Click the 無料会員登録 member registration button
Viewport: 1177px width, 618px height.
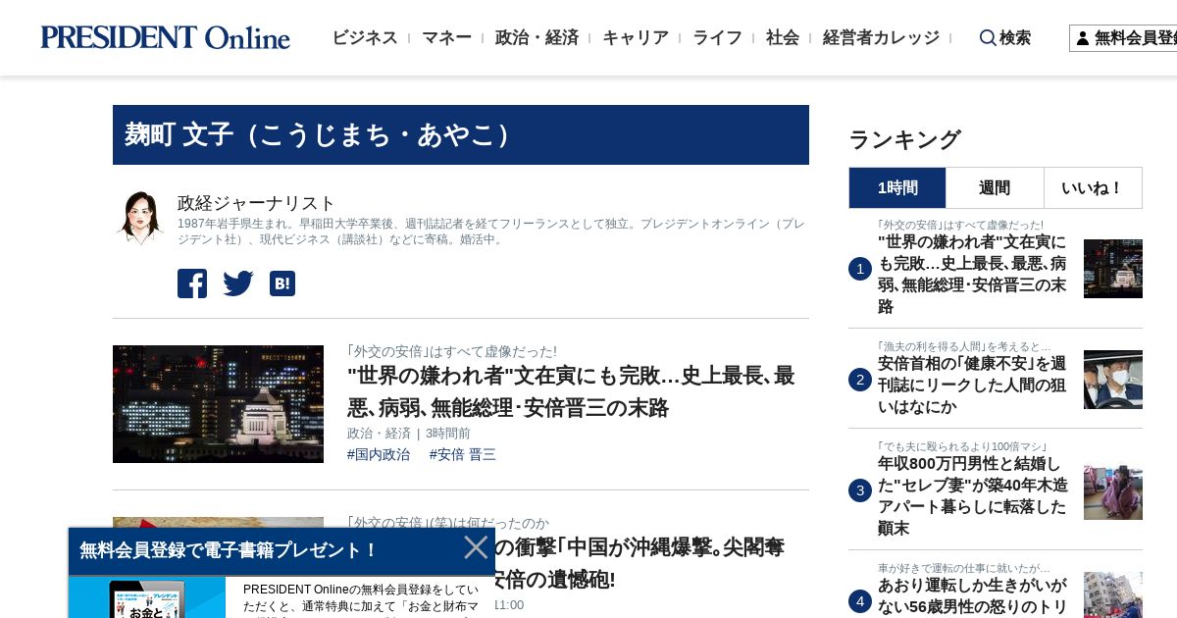click(1124, 38)
